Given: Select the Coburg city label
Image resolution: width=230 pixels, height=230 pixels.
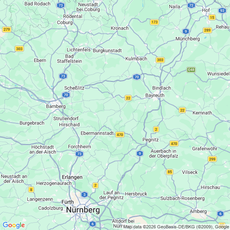Looking at the screenshot, I should coord(65,22).
